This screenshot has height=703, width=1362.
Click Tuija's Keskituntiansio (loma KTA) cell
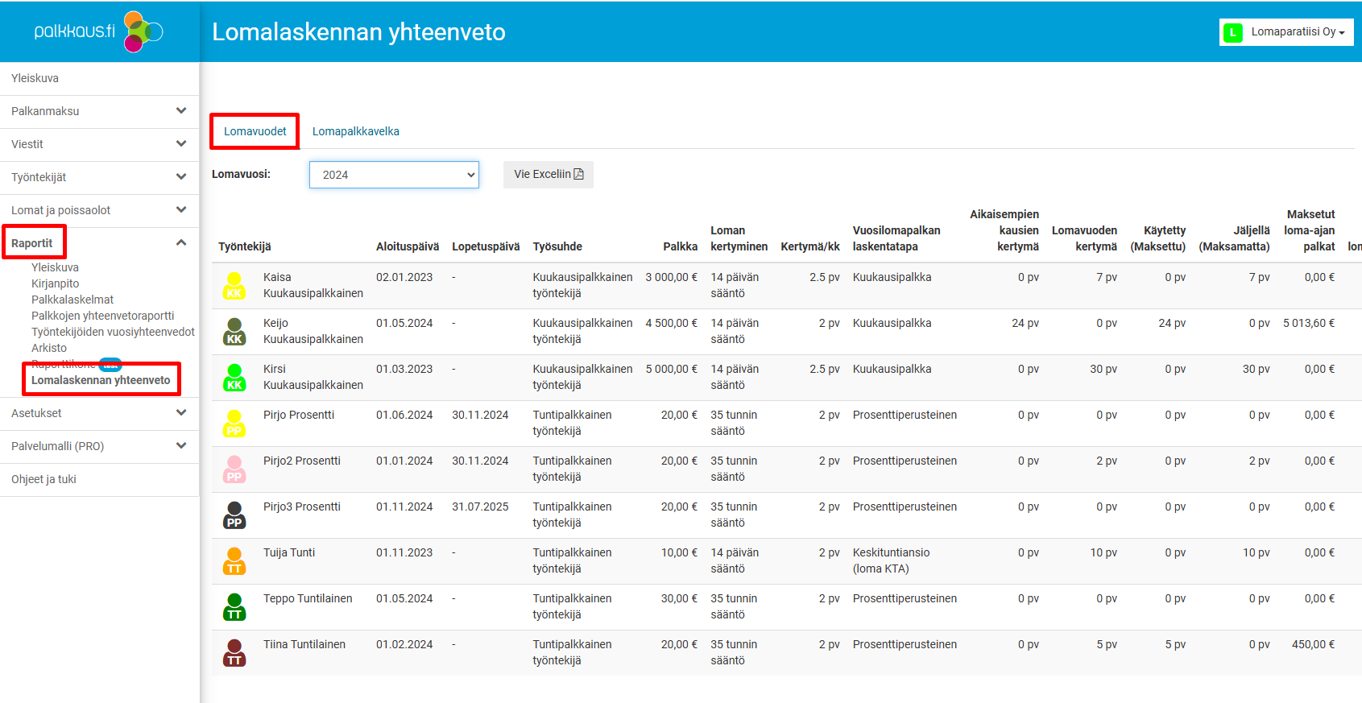tap(891, 560)
